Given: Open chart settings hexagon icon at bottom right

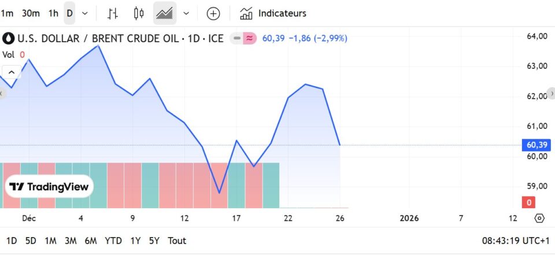Looking at the screenshot, I should pos(539,218).
